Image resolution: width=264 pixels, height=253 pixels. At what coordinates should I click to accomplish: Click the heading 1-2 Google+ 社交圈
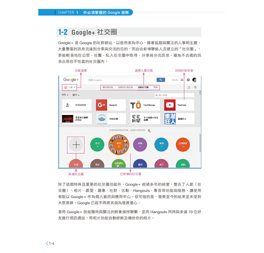(x=87, y=32)
